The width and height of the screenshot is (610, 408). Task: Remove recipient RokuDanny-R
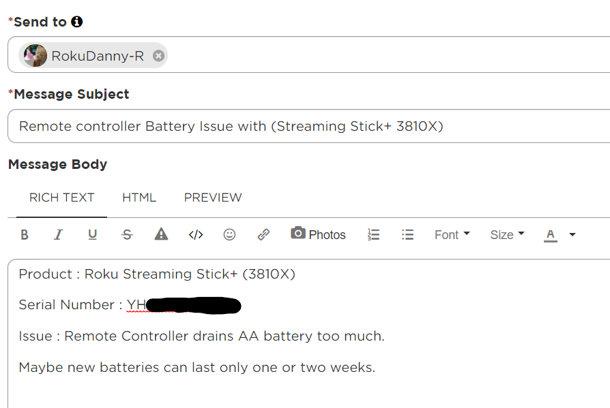tap(158, 56)
